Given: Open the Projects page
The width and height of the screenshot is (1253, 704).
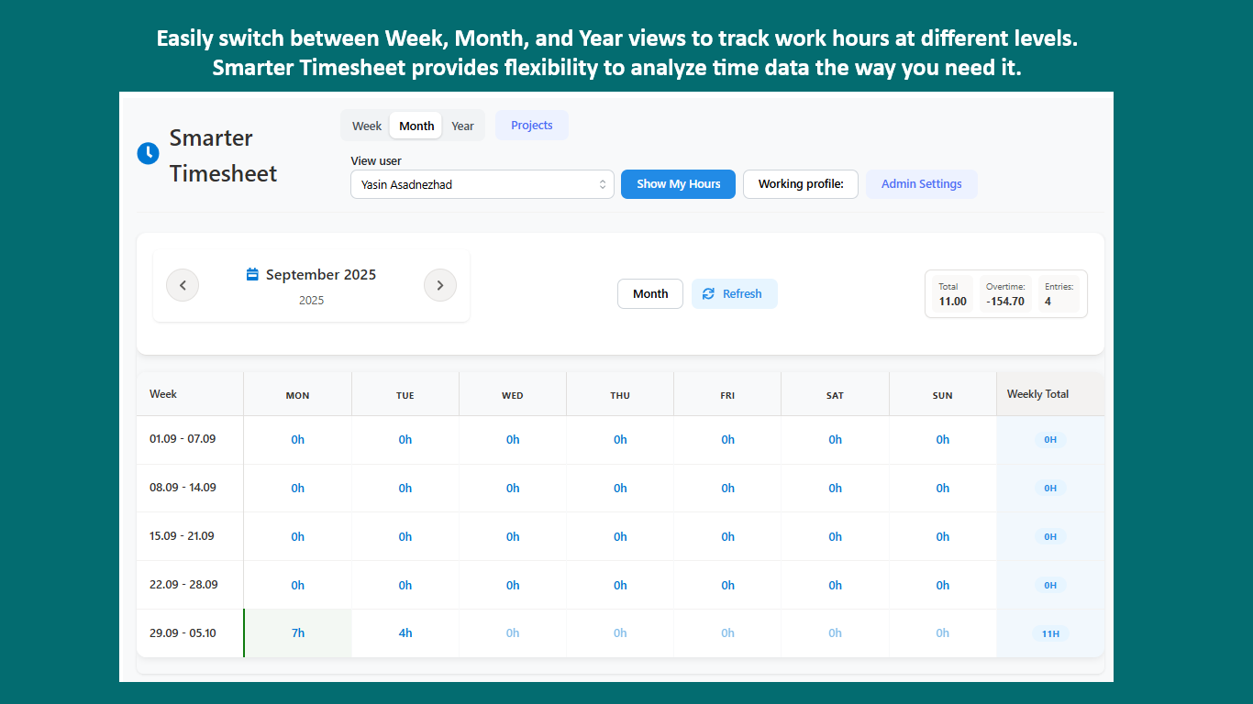Looking at the screenshot, I should (532, 126).
